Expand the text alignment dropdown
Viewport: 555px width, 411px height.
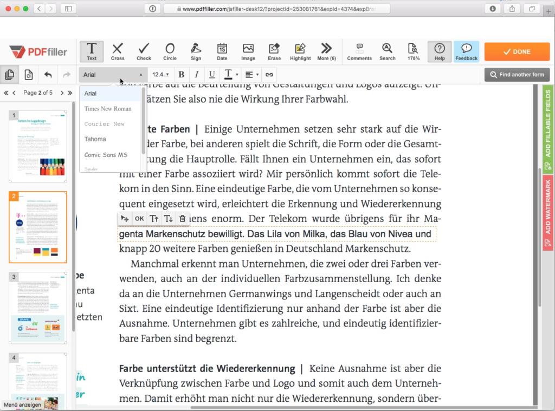250,75
